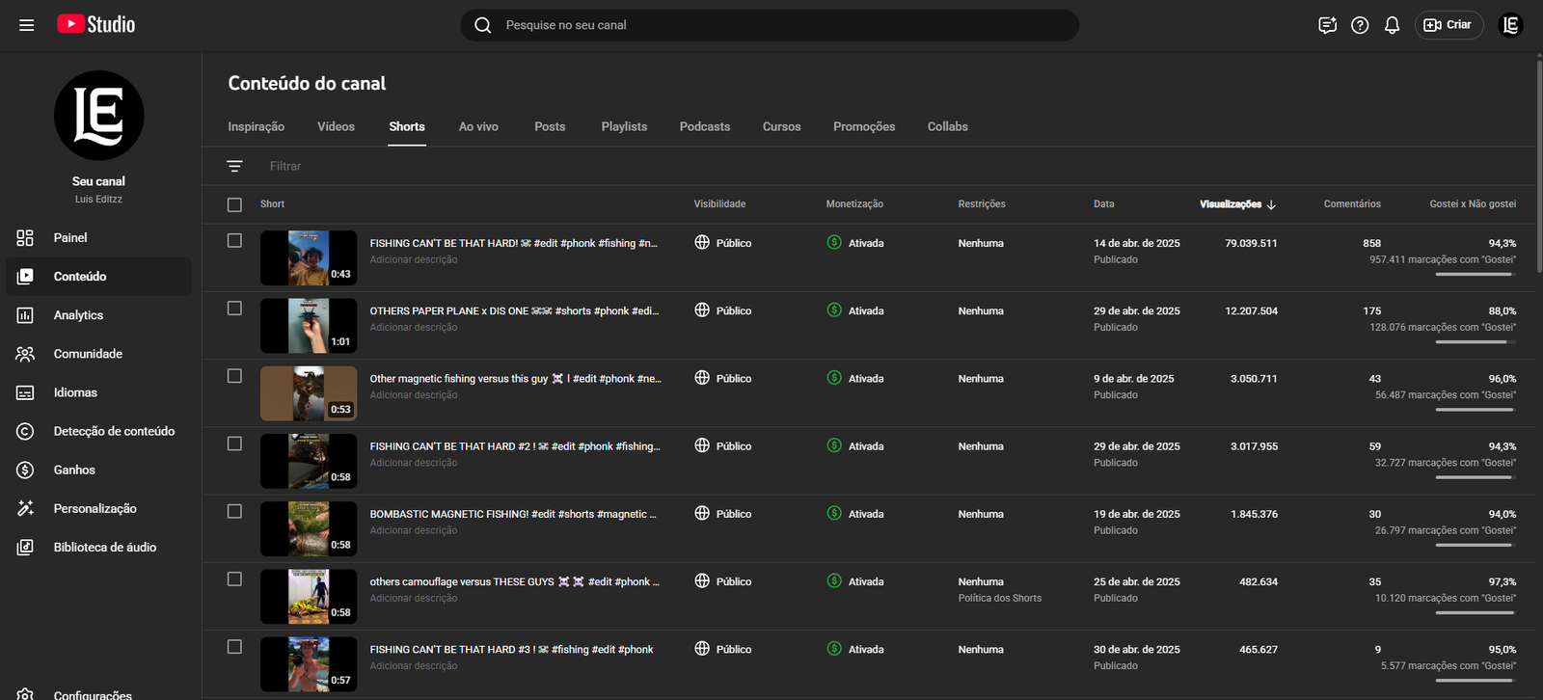Open the hamburger navigation menu
The image size is (1543, 700).
pyautogui.click(x=26, y=25)
